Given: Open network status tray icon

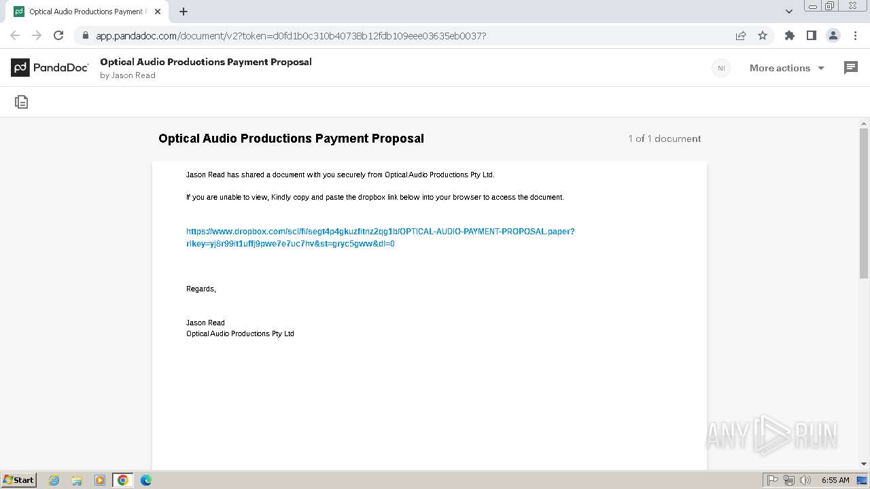Looking at the screenshot, I should pos(789,480).
